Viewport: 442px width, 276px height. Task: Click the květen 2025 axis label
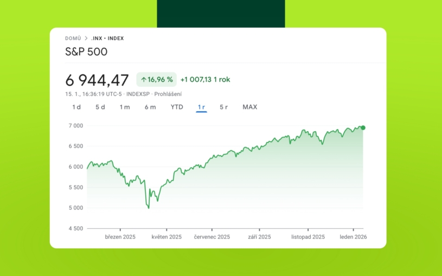pyautogui.click(x=166, y=237)
